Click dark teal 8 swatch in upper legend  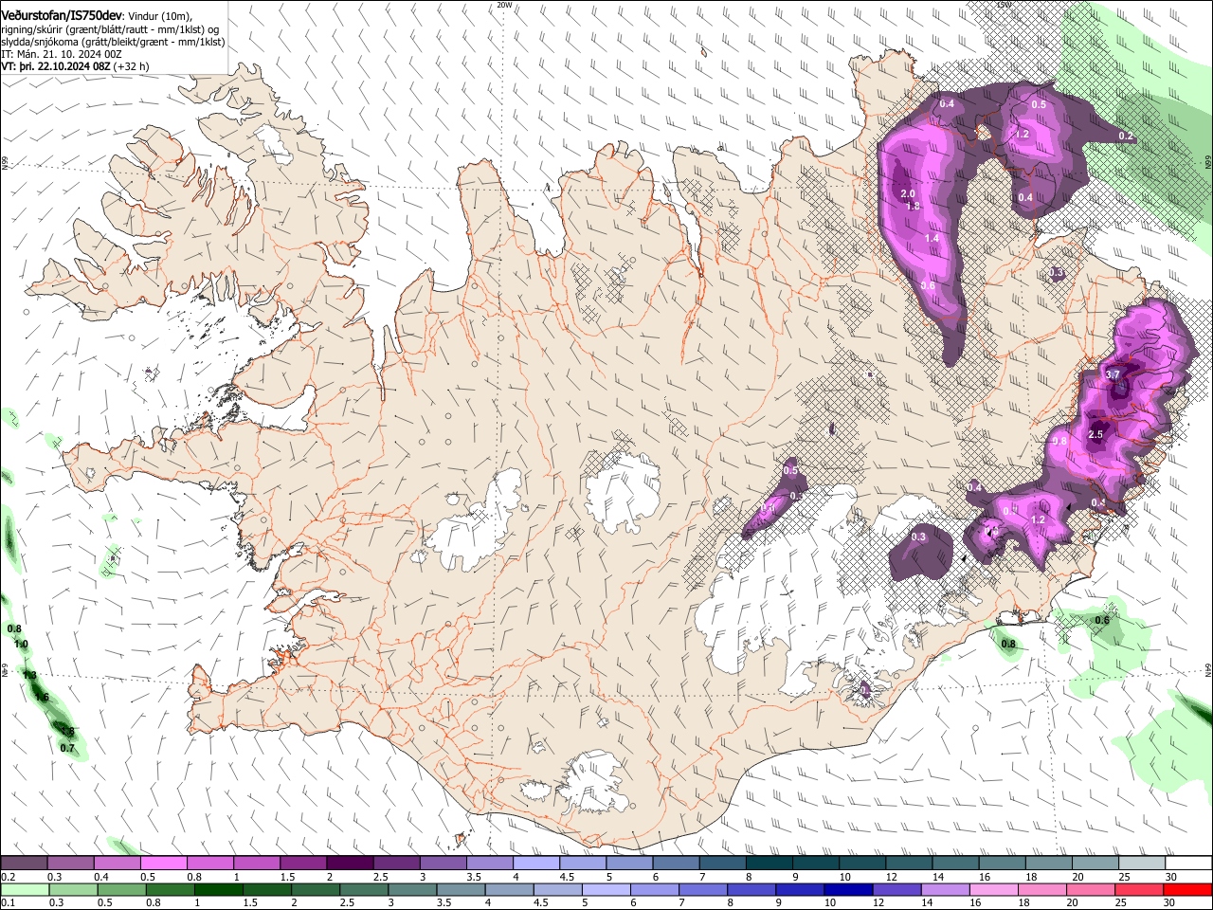click(x=769, y=864)
